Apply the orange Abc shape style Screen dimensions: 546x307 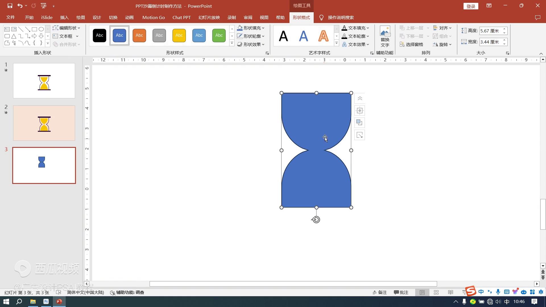pyautogui.click(x=139, y=36)
